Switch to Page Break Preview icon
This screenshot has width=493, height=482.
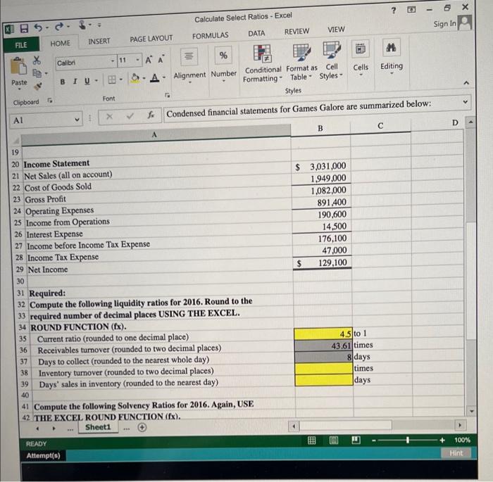click(356, 440)
